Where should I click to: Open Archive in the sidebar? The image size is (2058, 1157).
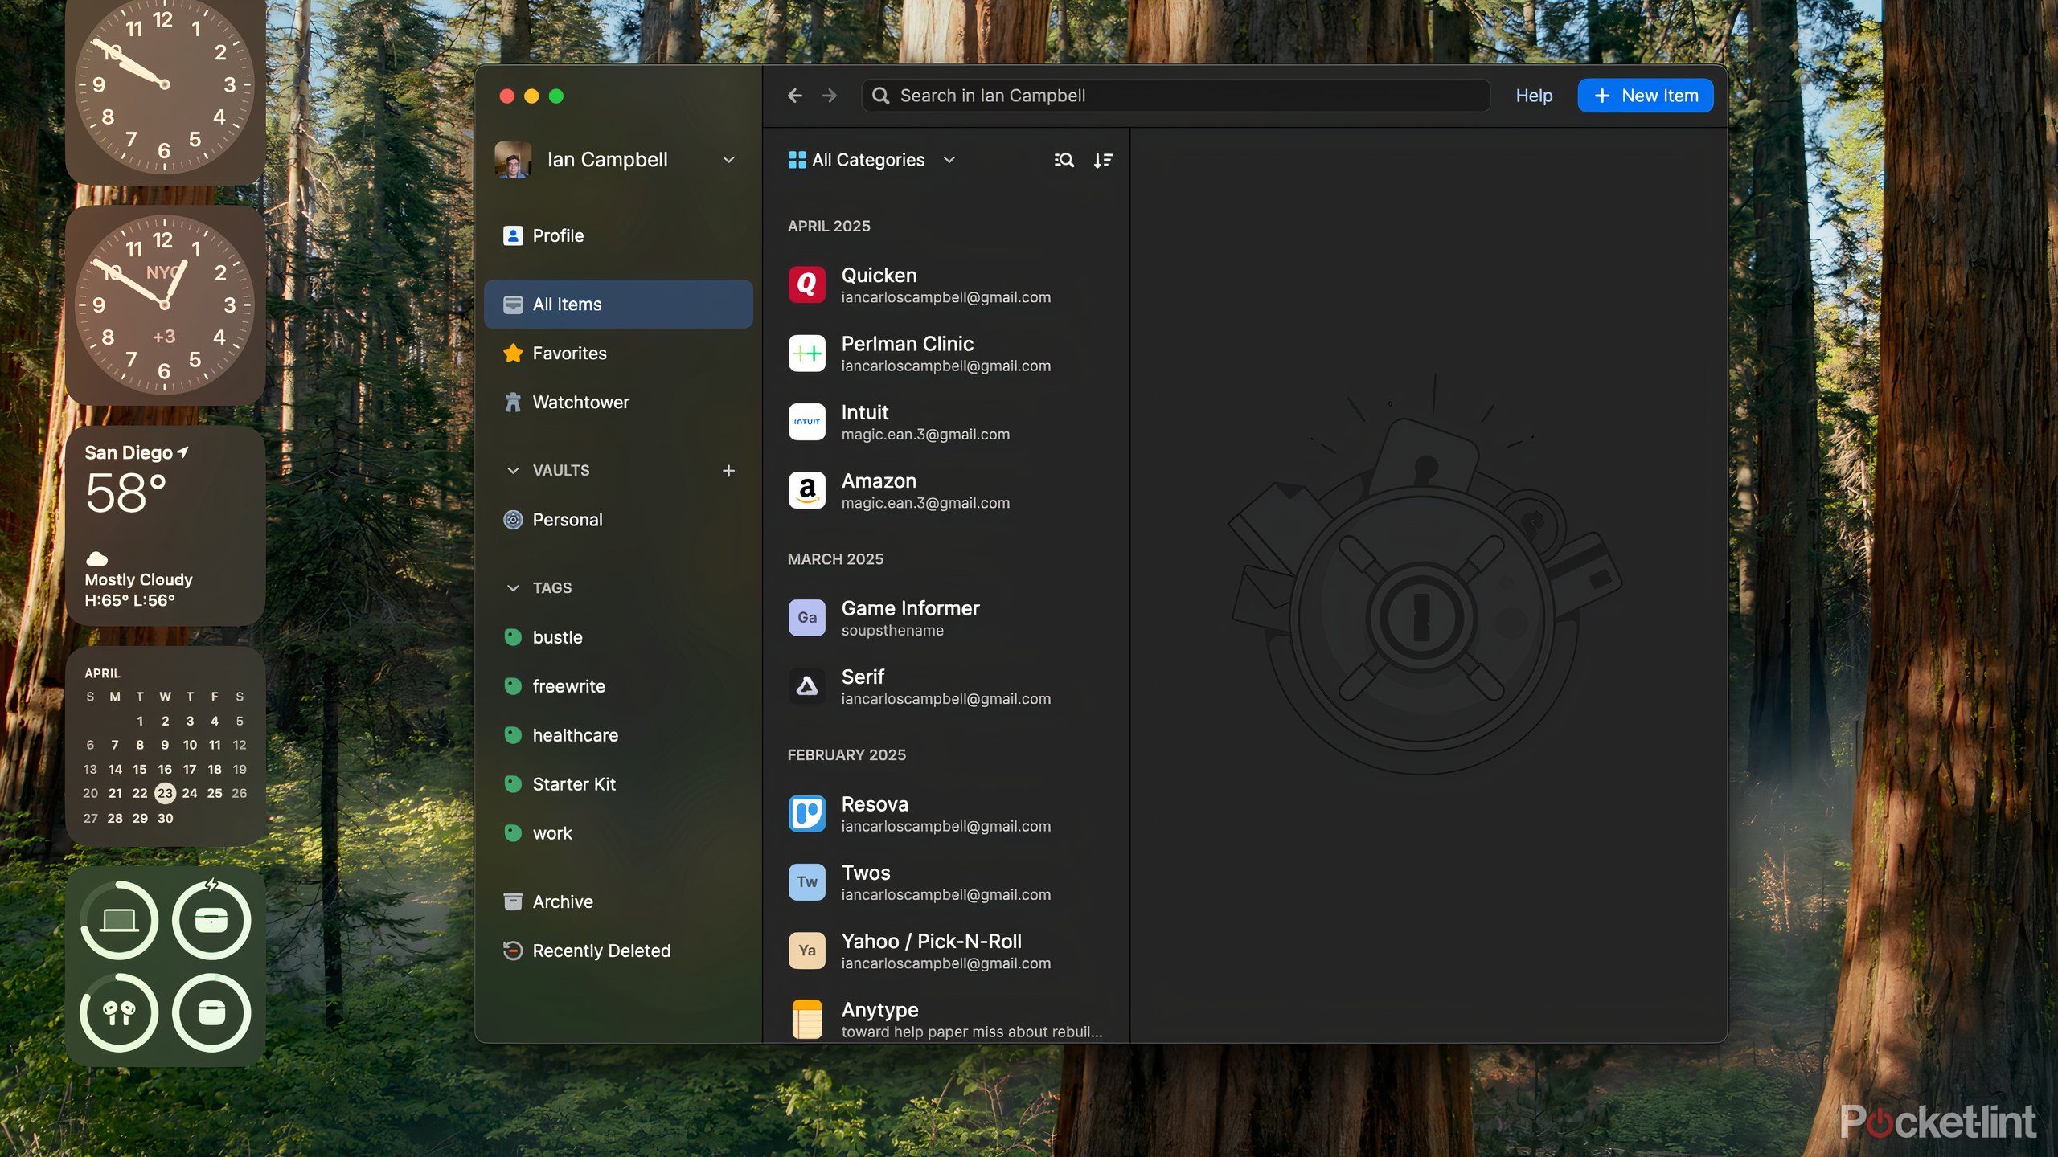(618, 901)
